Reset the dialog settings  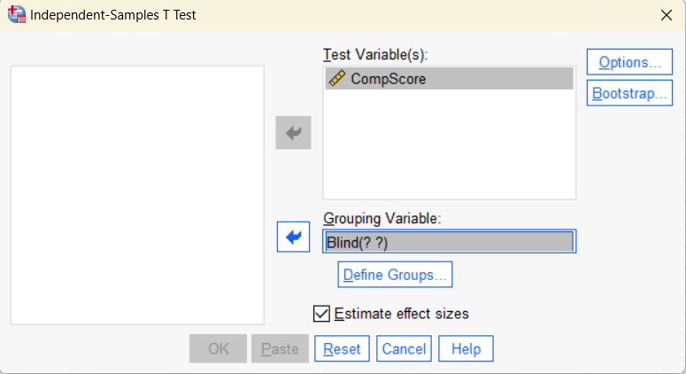click(342, 349)
